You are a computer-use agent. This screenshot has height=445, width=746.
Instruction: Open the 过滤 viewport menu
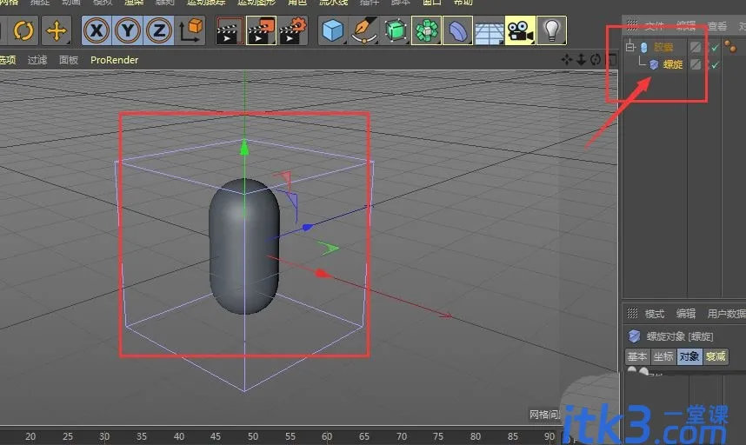[x=37, y=60]
